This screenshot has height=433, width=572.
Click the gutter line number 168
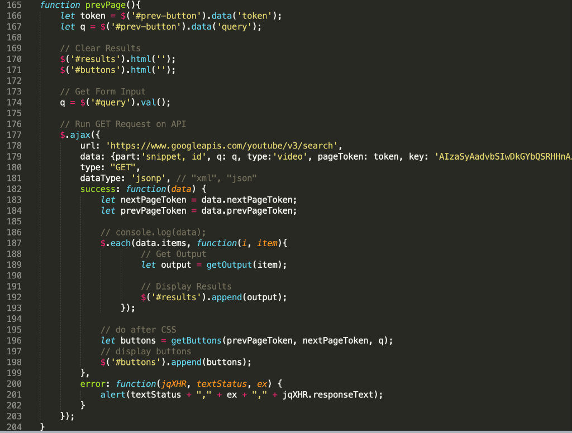(14, 37)
